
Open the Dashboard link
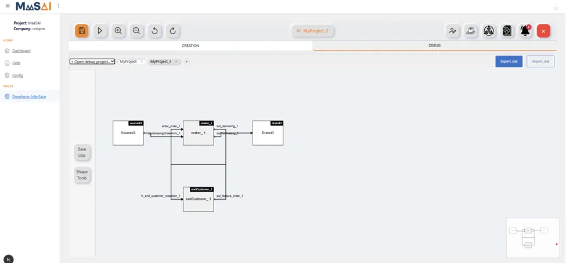pos(21,51)
